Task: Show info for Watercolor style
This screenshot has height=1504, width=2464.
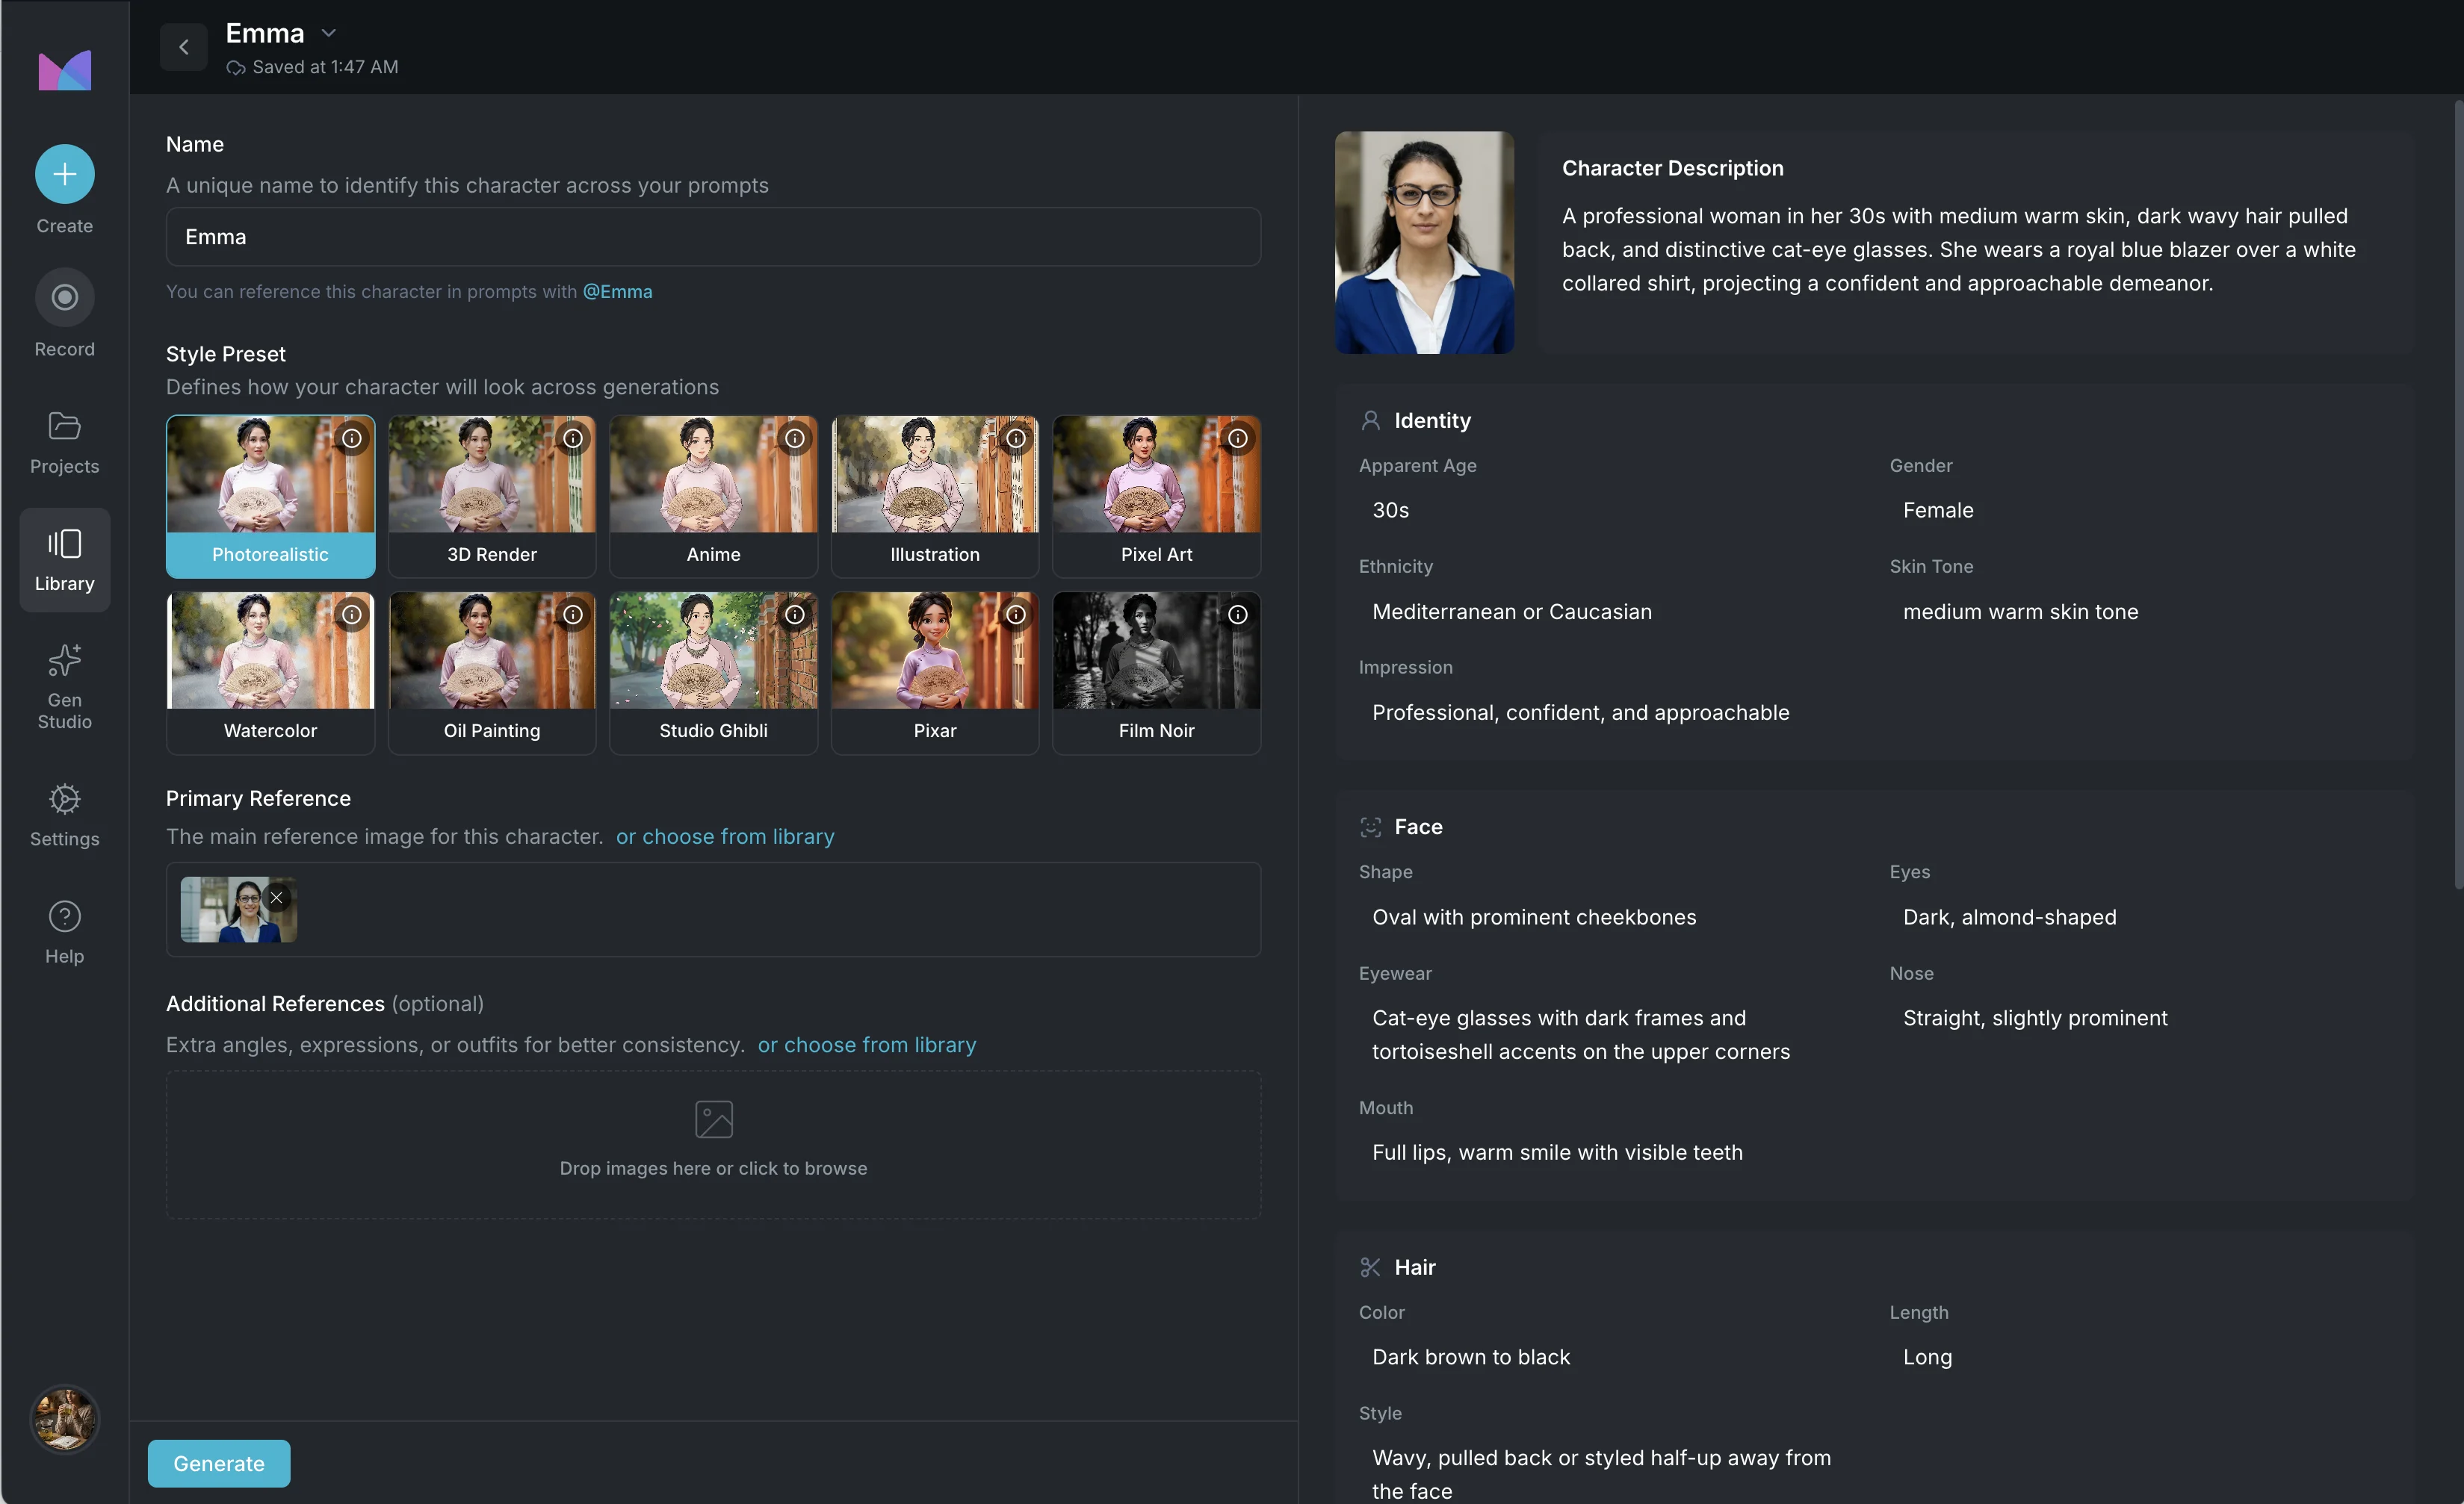Action: (352, 615)
